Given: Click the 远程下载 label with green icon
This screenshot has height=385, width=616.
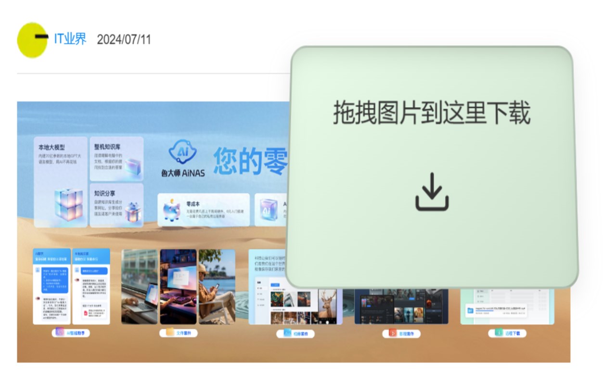Looking at the screenshot, I should 507,333.
